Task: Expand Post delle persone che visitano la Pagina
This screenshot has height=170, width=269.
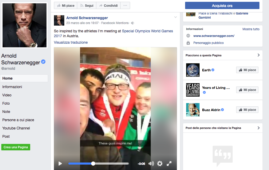Action: click(258, 128)
